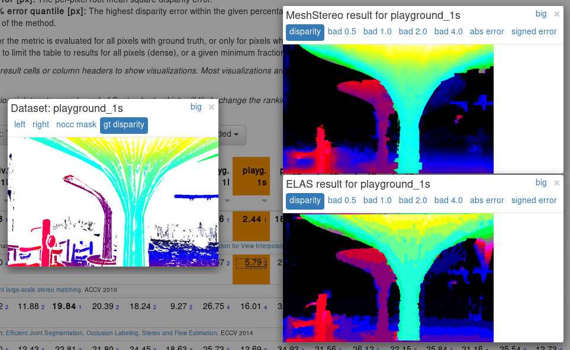Switch MeshStereo result to bad 4.0

coord(449,31)
